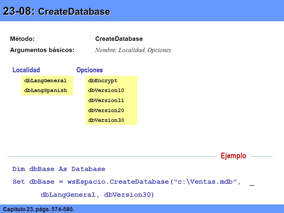
Task: Select the "Argumentos básicos:" label
Action: 42,50
